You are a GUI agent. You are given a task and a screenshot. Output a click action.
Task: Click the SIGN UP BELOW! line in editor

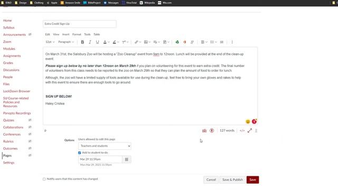tap(59, 97)
